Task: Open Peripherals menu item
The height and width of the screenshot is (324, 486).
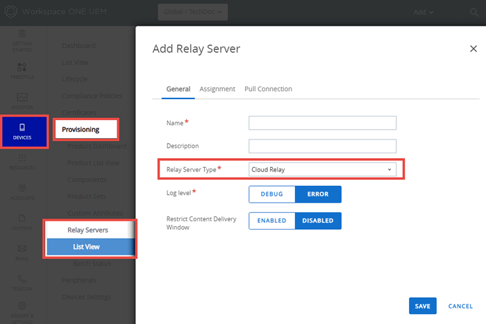Action: [79, 280]
